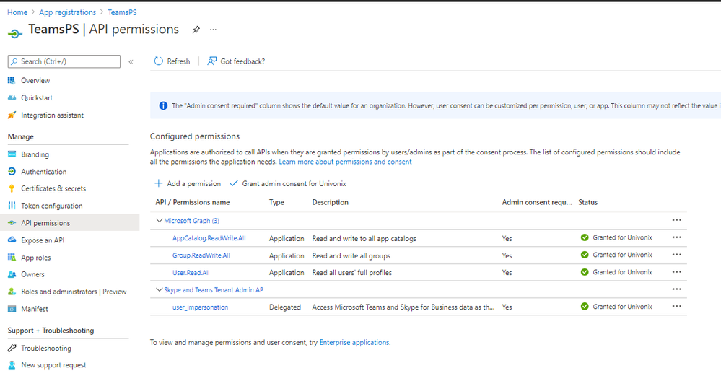721x389 pixels.
Task: Click the Branding icon in the Manage section
Action: (12, 154)
